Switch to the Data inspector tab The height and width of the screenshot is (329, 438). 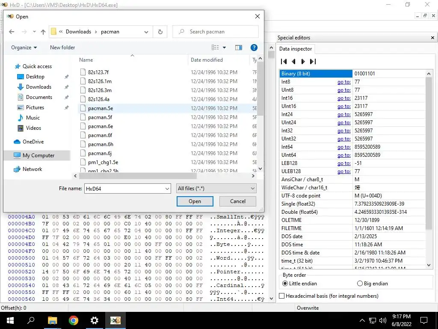(296, 49)
